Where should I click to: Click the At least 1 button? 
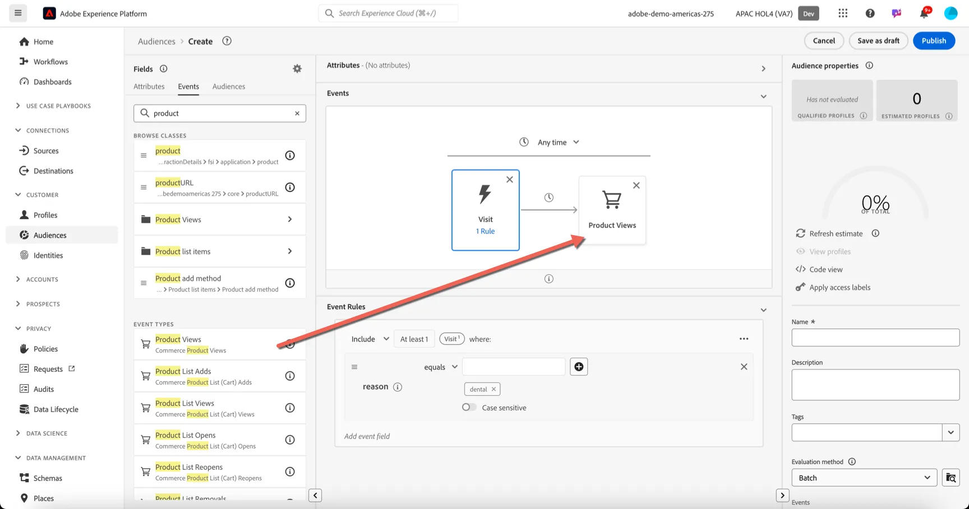414,339
